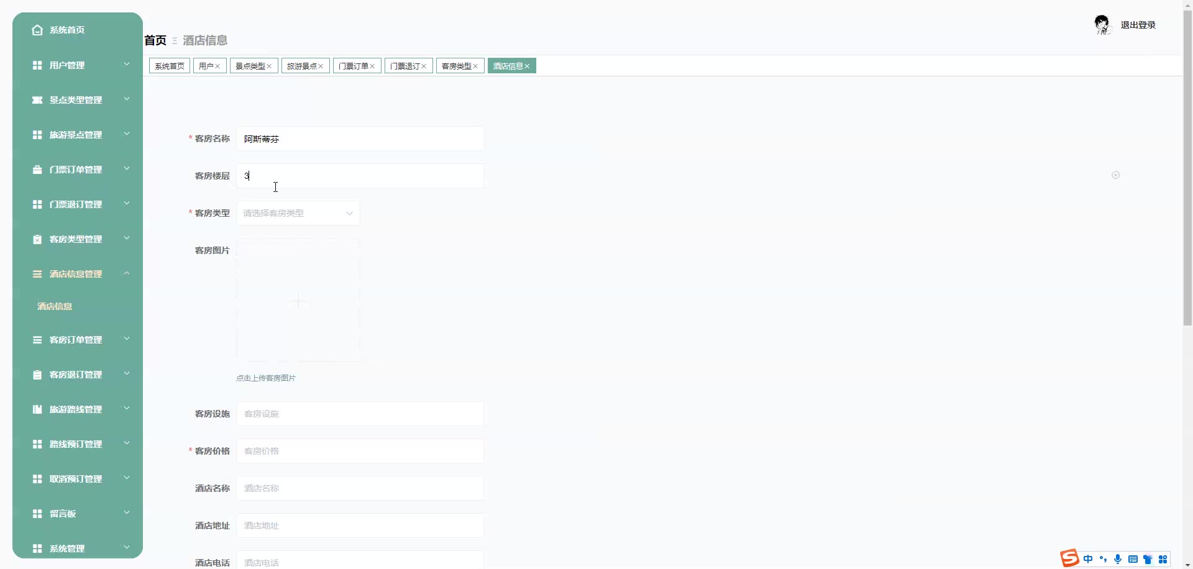Switch to the 系统首页 tab

[x=170, y=66]
